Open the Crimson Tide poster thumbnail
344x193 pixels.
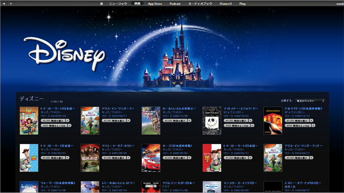pyautogui.click(x=151, y=187)
